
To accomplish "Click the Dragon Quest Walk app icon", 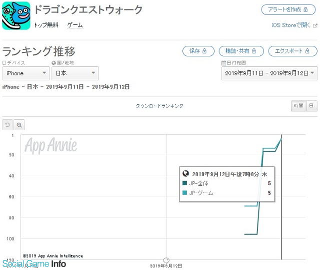I will click(16, 15).
